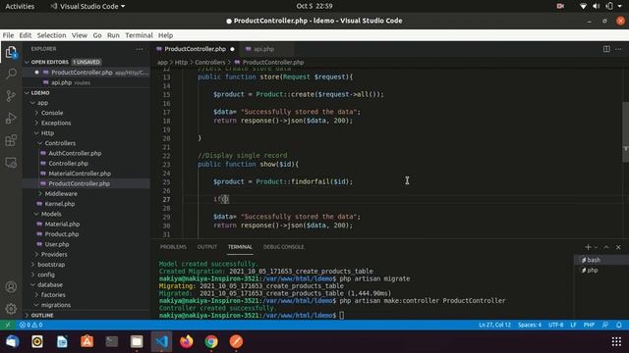629x353 pixels.
Task: Open the Run menu
Action: pos(113,35)
